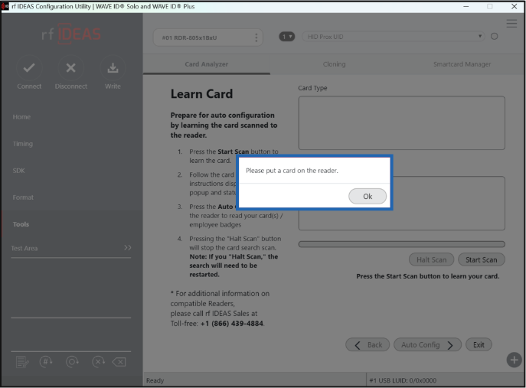Switch to the Card Analyzer tab

pyautogui.click(x=206, y=64)
